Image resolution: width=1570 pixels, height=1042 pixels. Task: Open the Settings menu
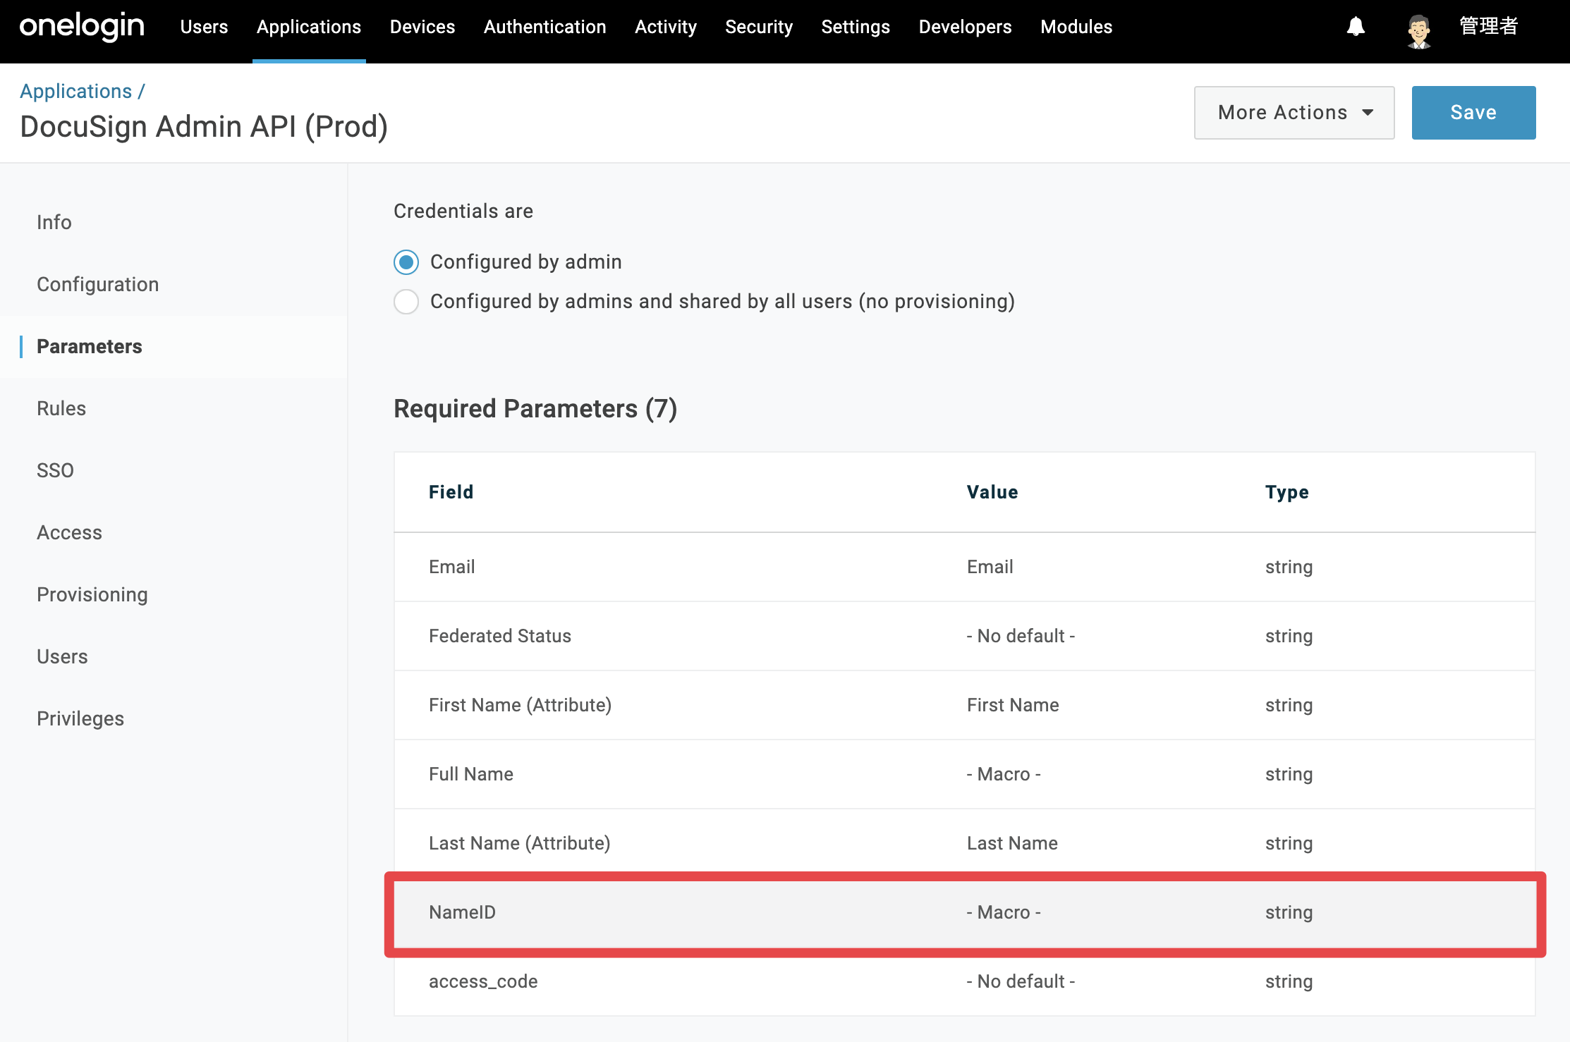(x=856, y=27)
